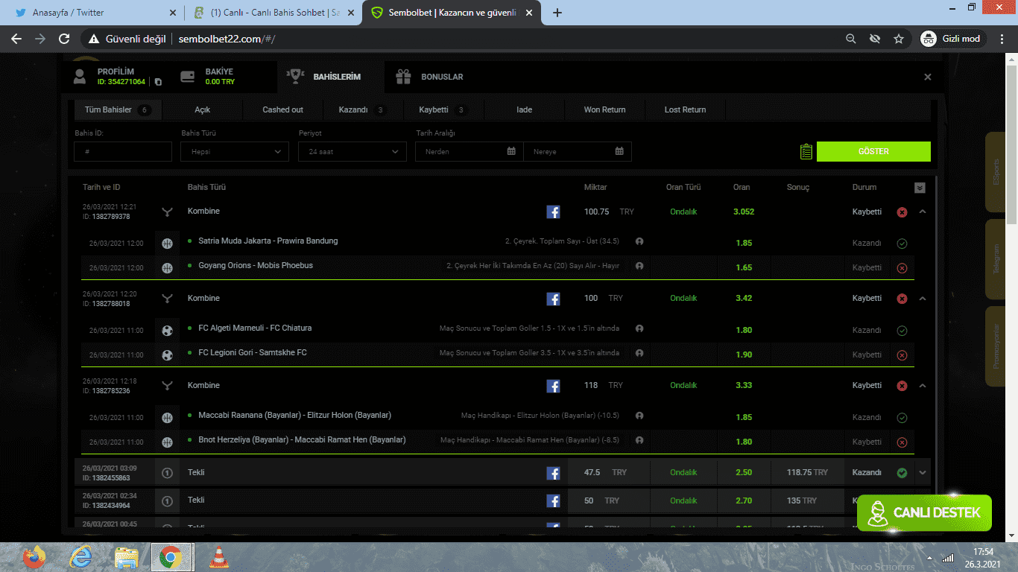Viewport: 1018px width, 572px height.
Task: Filter bets by Iade
Action: [x=524, y=109]
